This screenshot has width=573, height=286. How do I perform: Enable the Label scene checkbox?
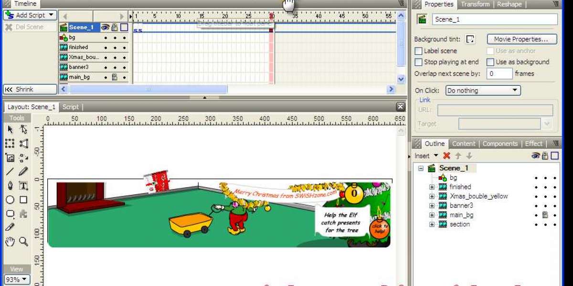tap(419, 51)
